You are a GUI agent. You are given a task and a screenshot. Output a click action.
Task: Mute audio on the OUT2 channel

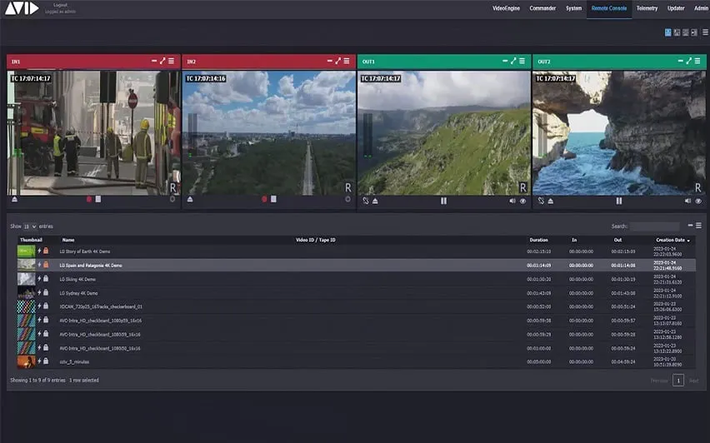click(687, 201)
